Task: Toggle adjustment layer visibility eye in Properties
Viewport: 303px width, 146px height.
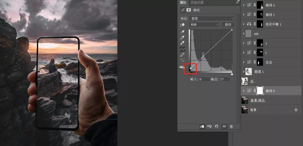Action: point(224,126)
